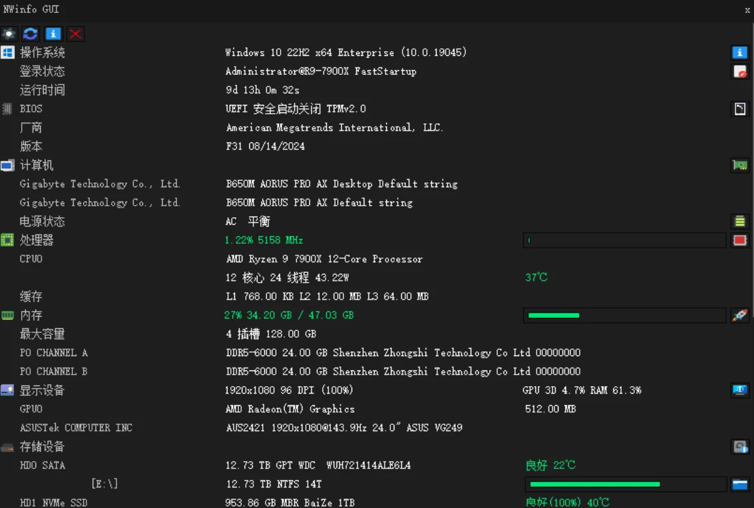This screenshot has height=508, width=754.
Task: Click the icon button beside 登录状态
Action: (740, 72)
